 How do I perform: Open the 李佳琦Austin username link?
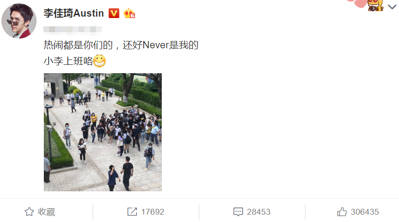74,13
